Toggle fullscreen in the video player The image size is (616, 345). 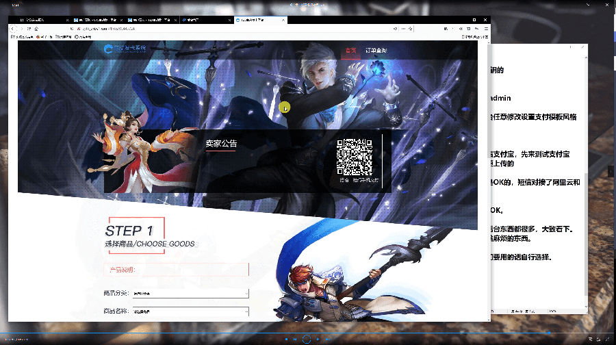(608, 339)
